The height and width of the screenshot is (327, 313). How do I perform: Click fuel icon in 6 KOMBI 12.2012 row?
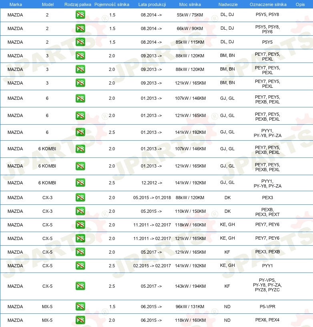(80, 183)
